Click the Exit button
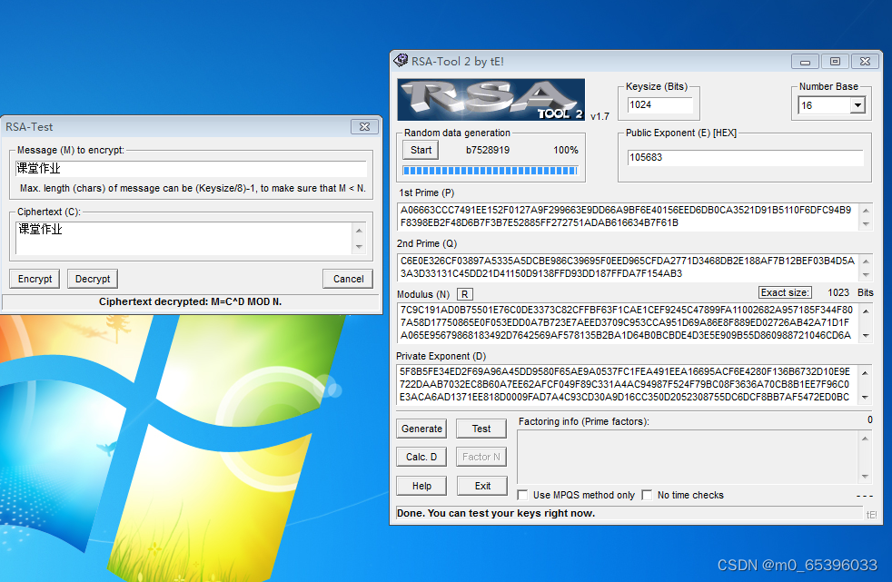Viewport: 892px width, 582px height. 482,486
